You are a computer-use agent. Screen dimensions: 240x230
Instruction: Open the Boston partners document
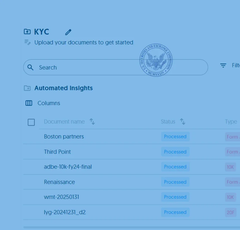(x=64, y=136)
